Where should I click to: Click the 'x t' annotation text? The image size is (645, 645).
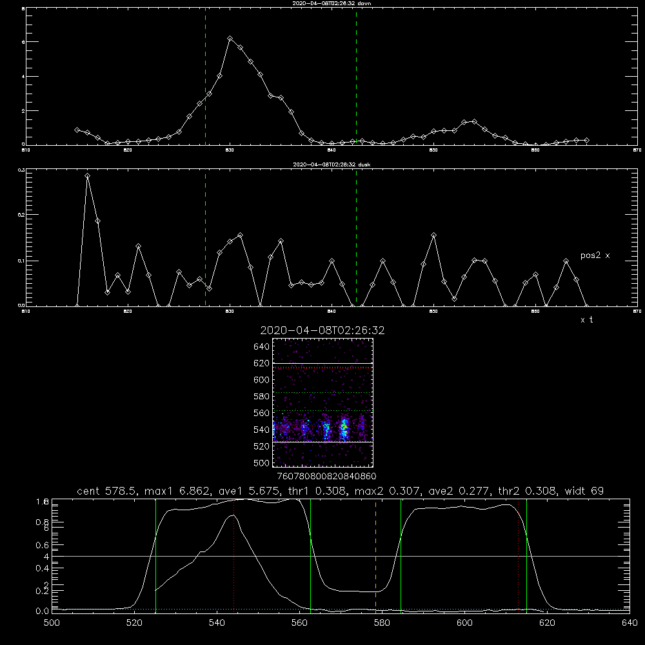[586, 320]
